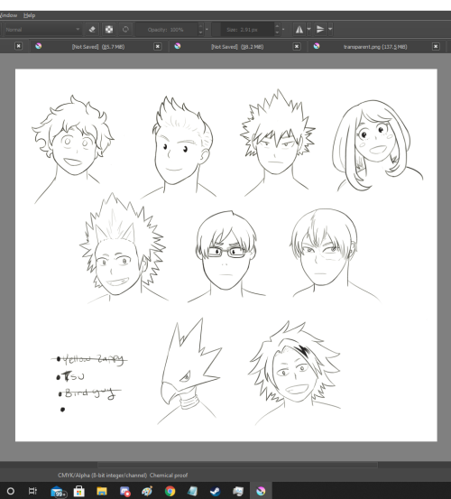The width and height of the screenshot is (451, 499).
Task: Expand the Opacity slider options arrow
Action: (207, 30)
